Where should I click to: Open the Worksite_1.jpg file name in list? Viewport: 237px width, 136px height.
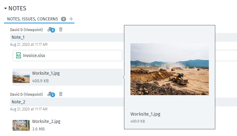click(x=46, y=73)
